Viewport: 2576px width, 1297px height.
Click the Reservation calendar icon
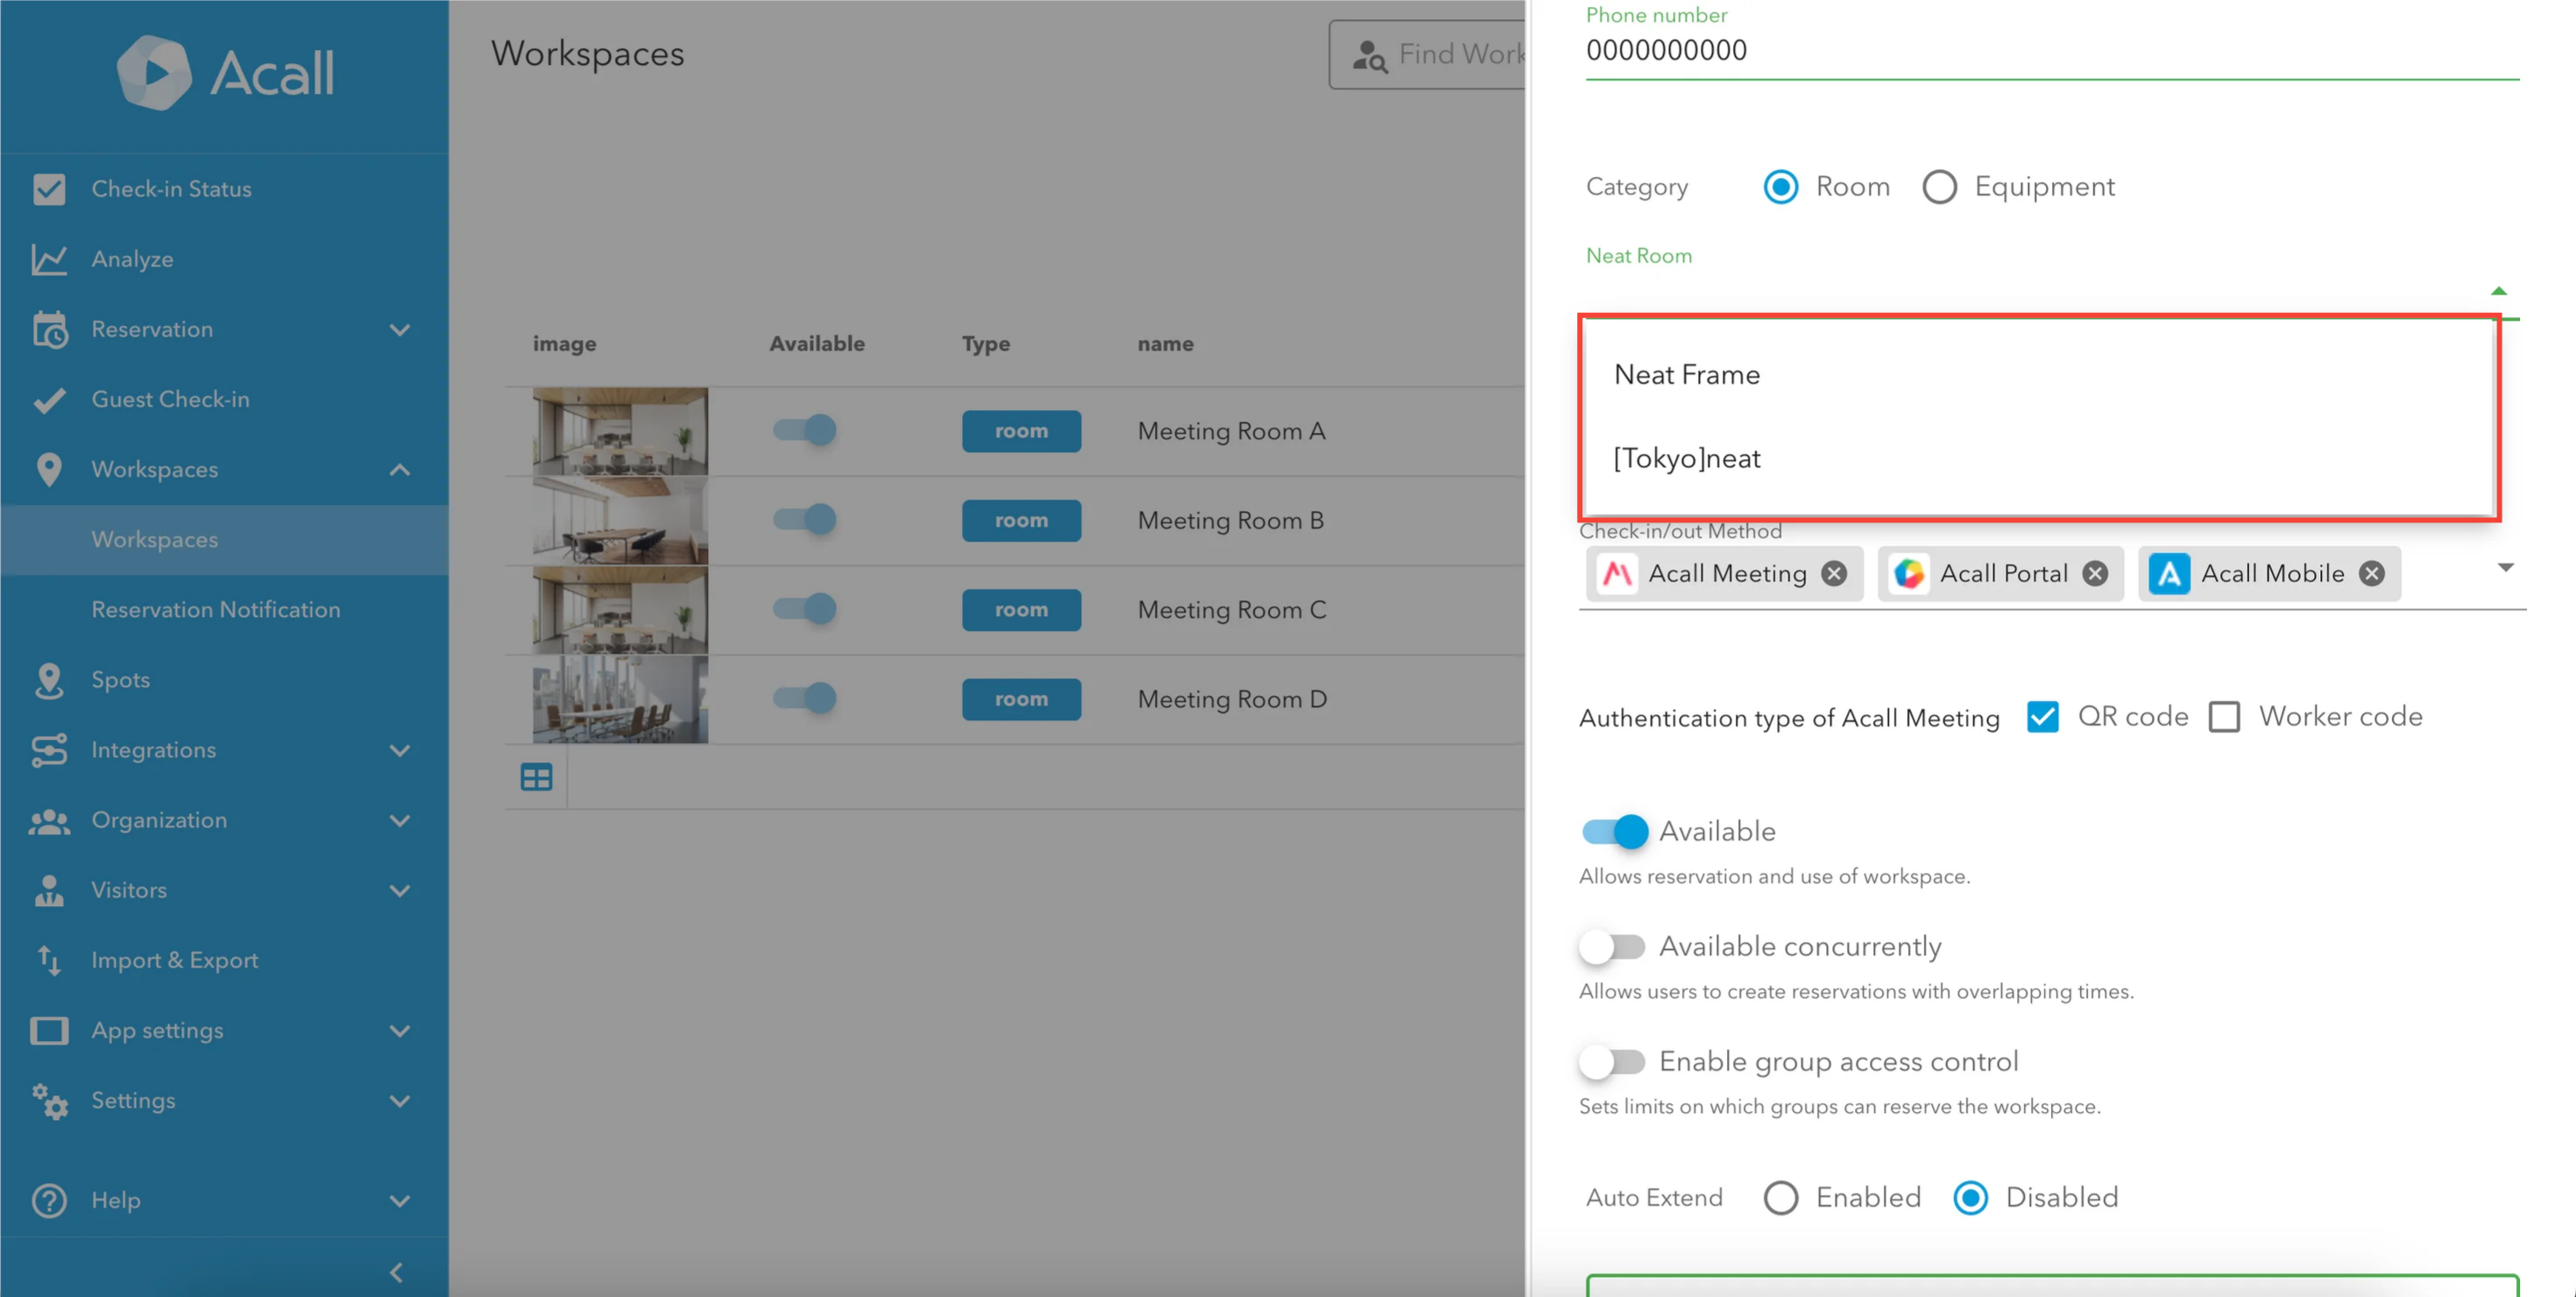49,329
